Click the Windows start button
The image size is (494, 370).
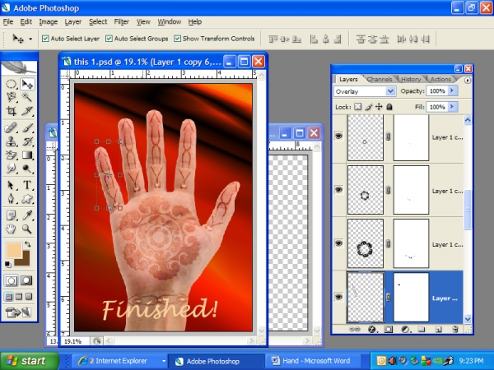(29, 361)
